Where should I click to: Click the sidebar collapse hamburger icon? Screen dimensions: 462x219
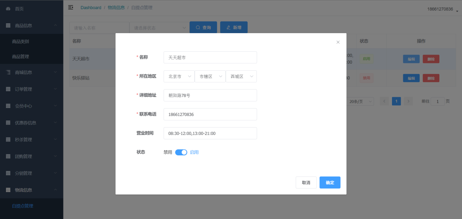(71, 7)
